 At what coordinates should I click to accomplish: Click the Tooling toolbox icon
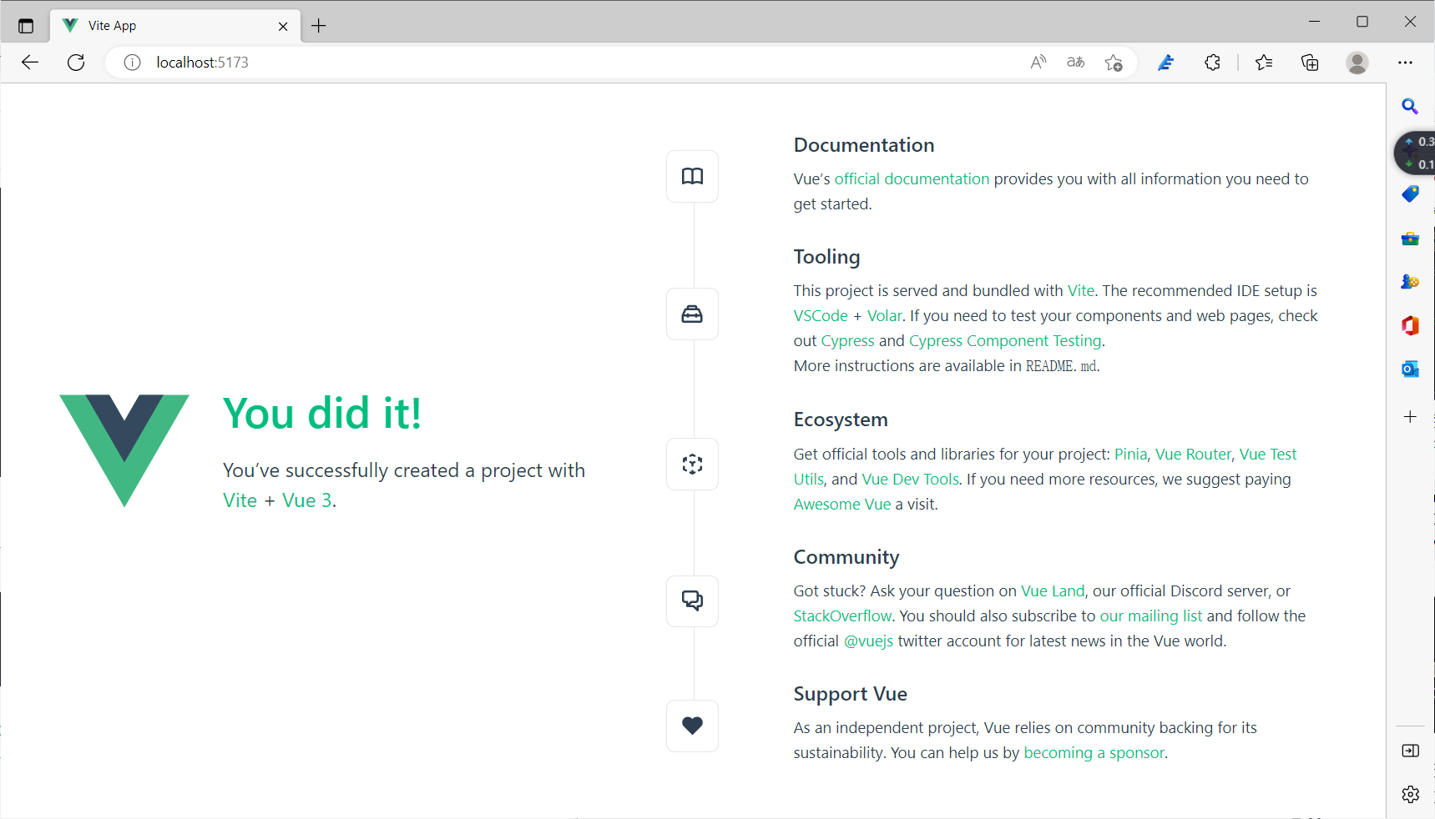(x=692, y=314)
